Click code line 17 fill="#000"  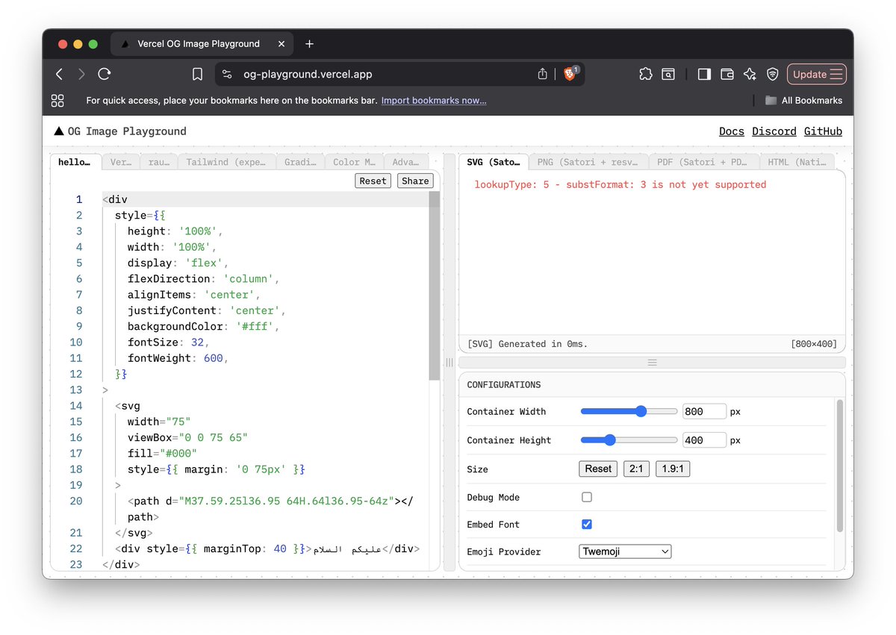162,453
